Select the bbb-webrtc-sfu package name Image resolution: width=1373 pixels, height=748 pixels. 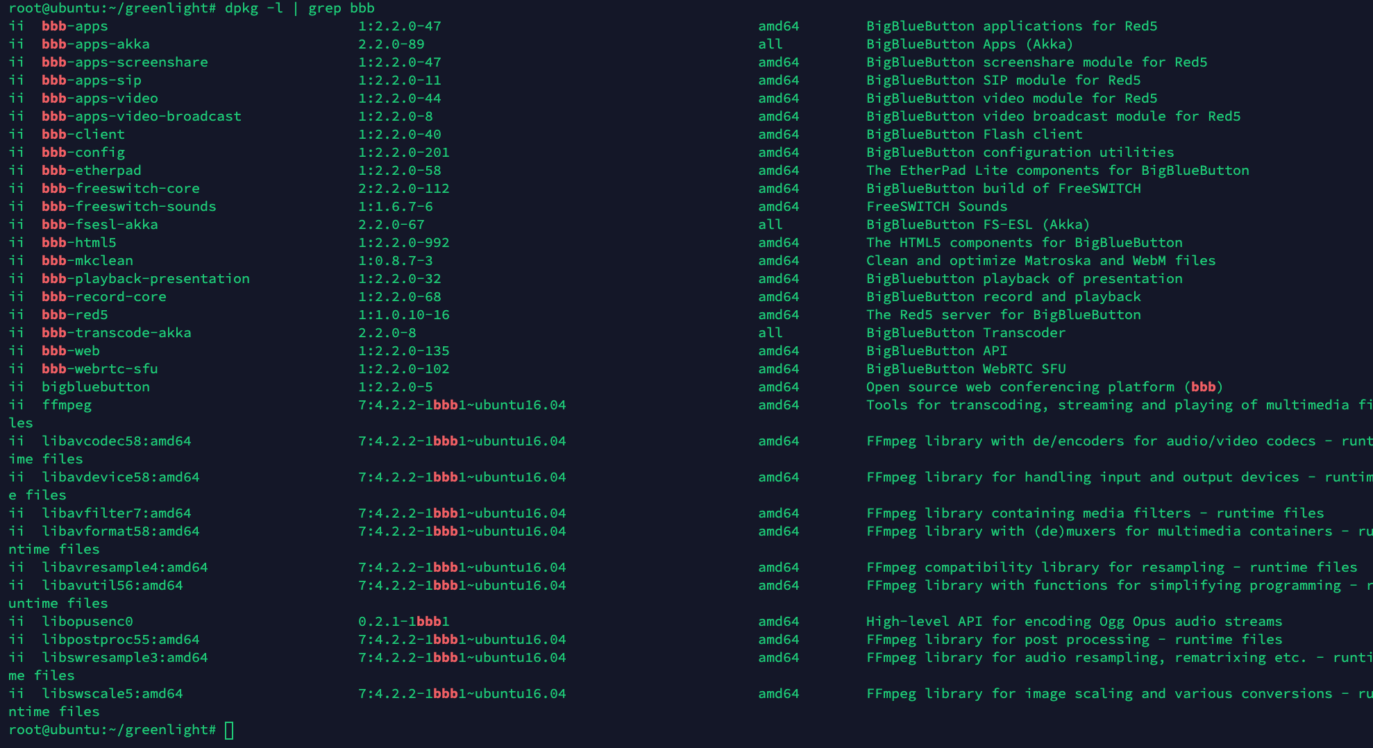pyautogui.click(x=100, y=369)
